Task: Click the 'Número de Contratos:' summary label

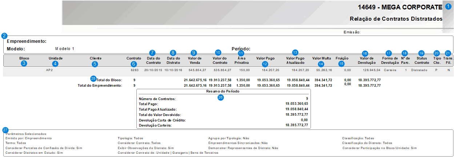Action: (157, 99)
